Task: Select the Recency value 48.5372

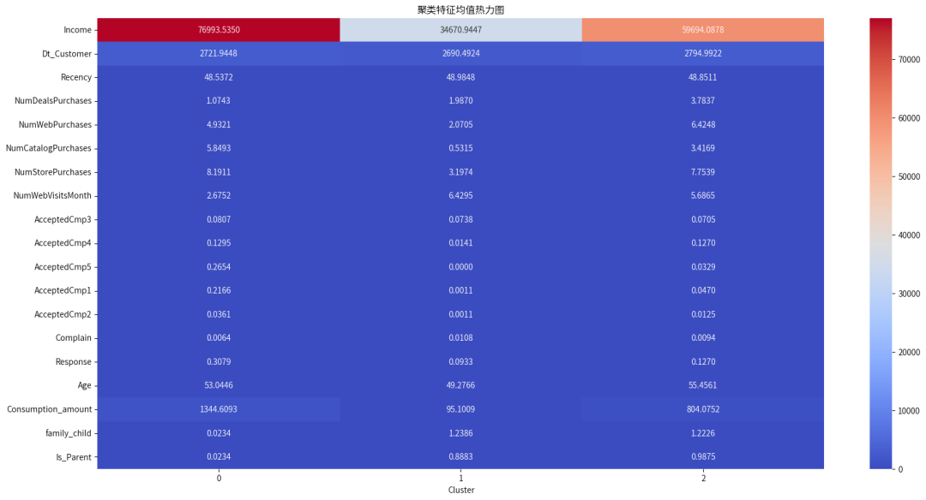Action: (x=219, y=77)
